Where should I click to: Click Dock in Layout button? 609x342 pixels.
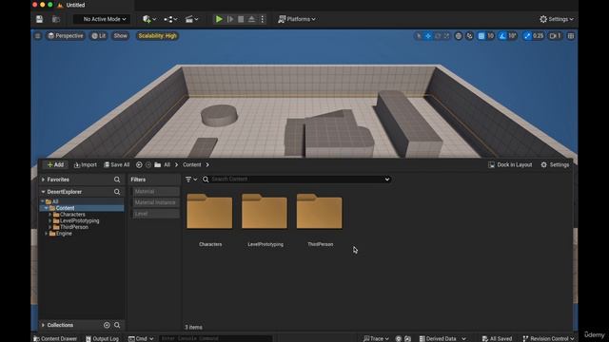[x=510, y=164]
